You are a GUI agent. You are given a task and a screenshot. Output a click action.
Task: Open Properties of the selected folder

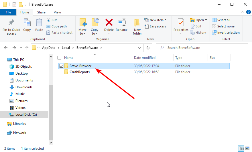tap(181, 25)
